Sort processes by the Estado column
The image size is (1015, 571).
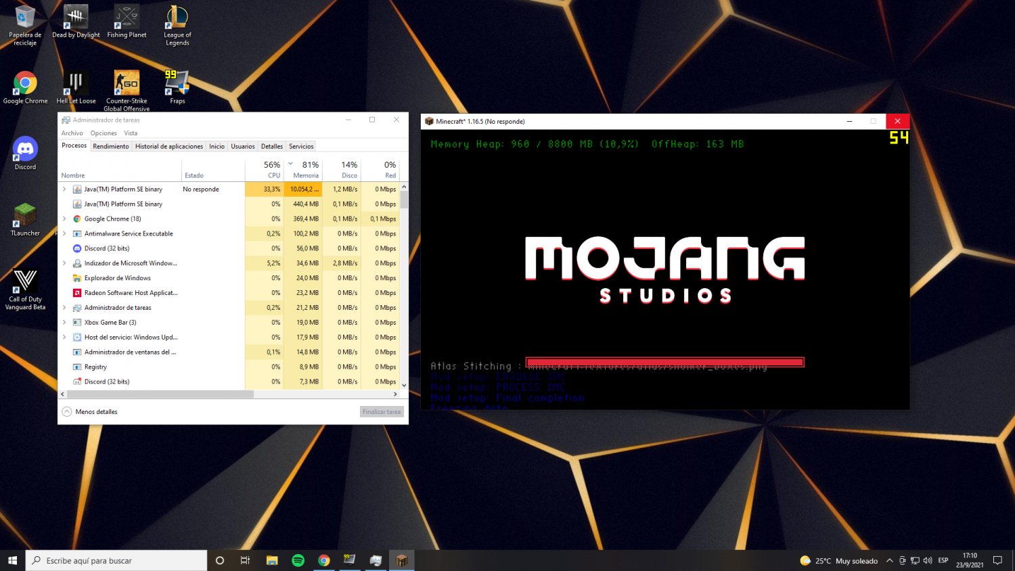click(x=213, y=169)
